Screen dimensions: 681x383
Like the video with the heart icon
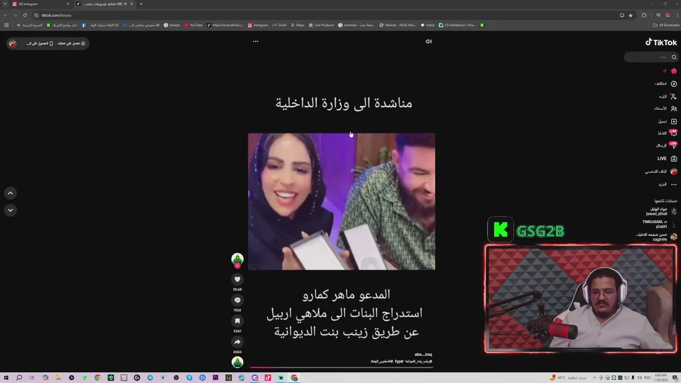237,279
